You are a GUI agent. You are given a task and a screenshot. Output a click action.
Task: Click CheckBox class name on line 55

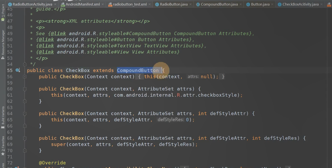click(x=78, y=70)
